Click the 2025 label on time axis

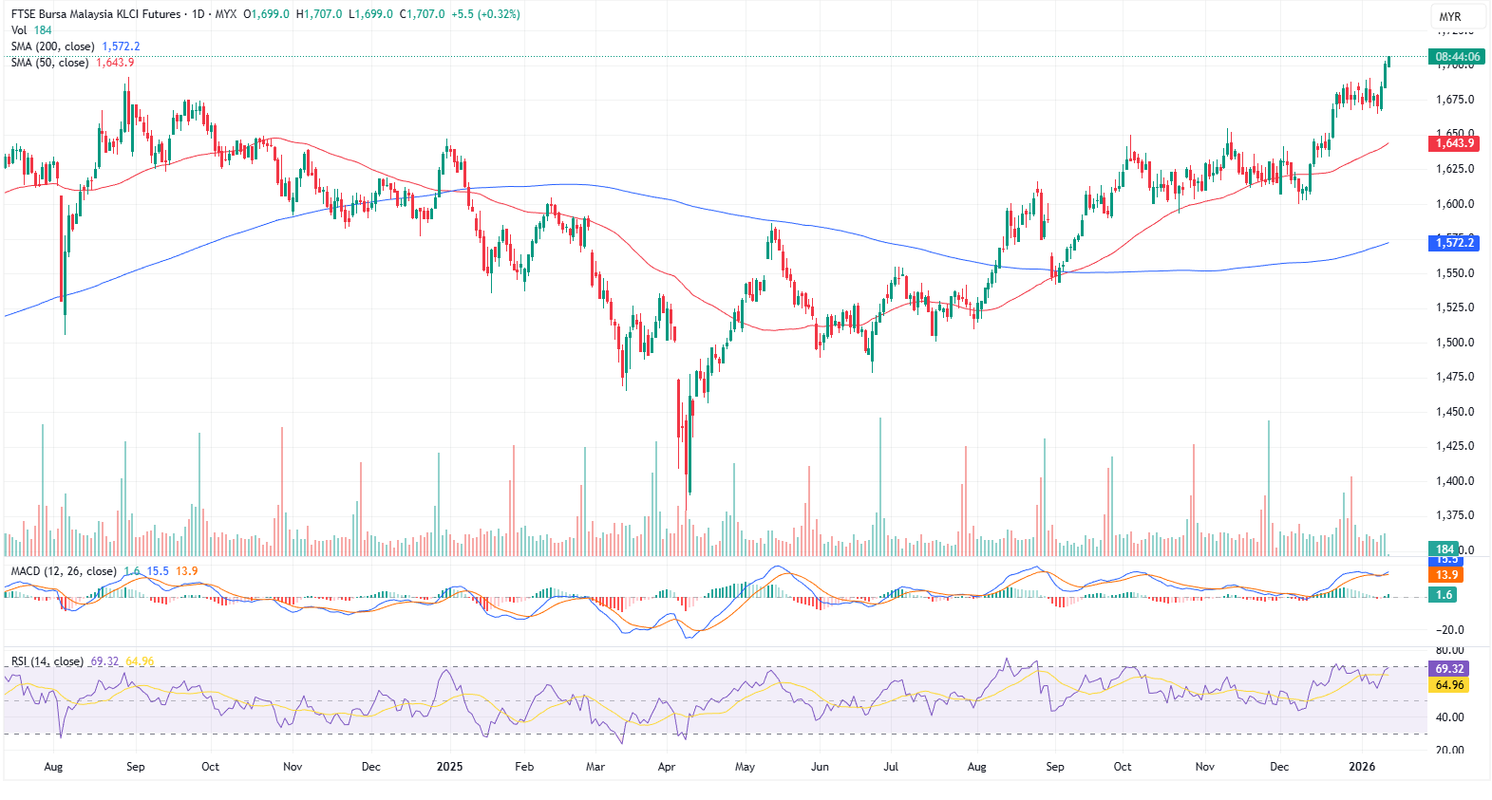pos(449,767)
